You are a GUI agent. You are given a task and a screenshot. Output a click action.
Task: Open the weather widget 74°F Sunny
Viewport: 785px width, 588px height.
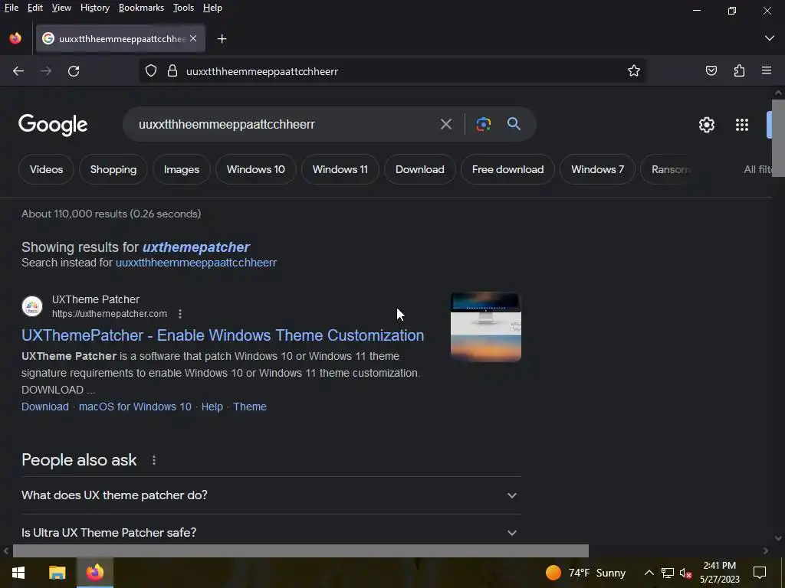point(586,573)
